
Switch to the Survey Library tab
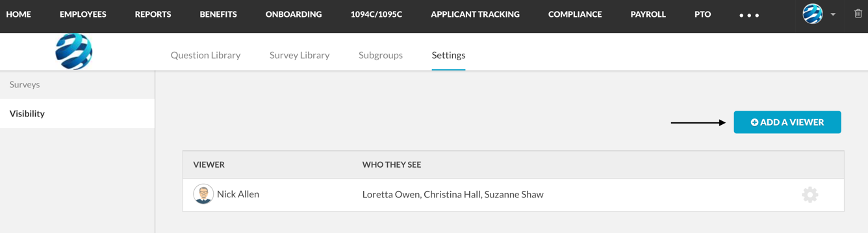pyautogui.click(x=300, y=55)
